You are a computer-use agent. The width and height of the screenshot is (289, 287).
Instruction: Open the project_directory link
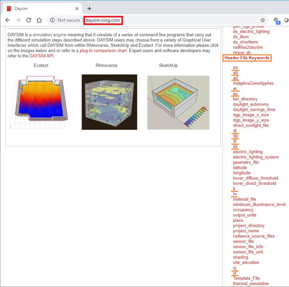coord(249,226)
